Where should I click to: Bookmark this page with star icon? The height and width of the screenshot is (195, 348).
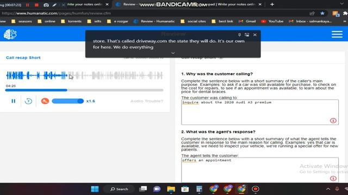pos(322,13)
